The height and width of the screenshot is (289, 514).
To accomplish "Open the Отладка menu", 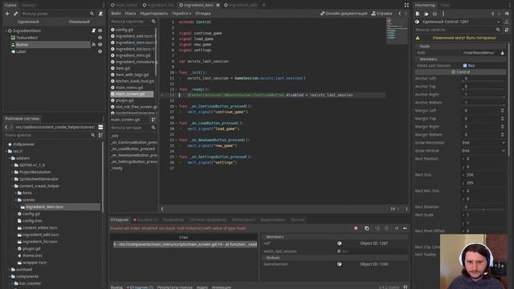I will [x=203, y=14].
